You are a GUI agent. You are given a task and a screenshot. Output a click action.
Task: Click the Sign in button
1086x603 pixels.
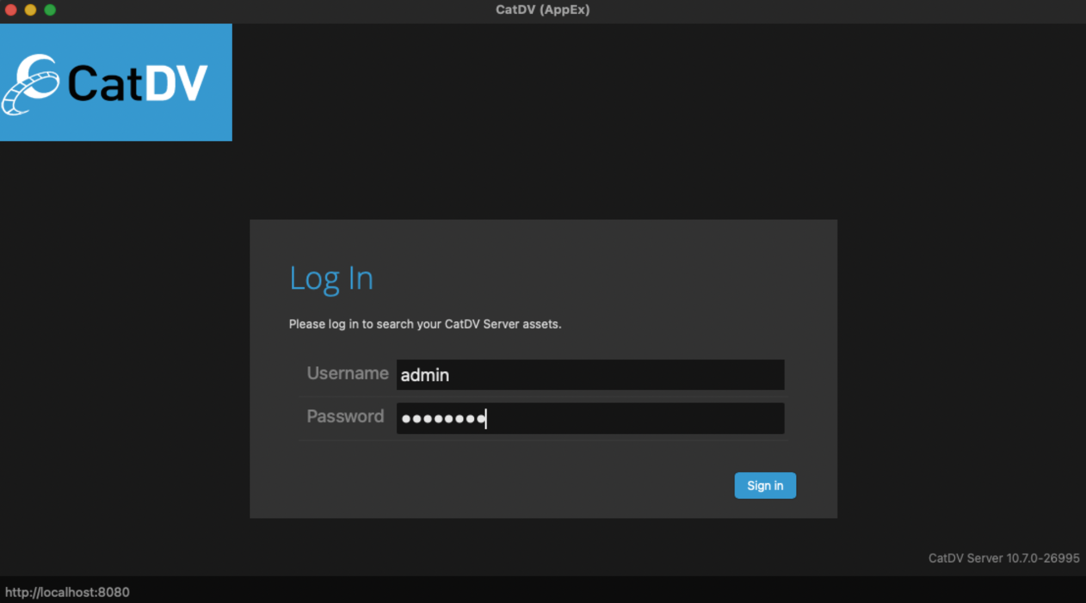tap(765, 485)
